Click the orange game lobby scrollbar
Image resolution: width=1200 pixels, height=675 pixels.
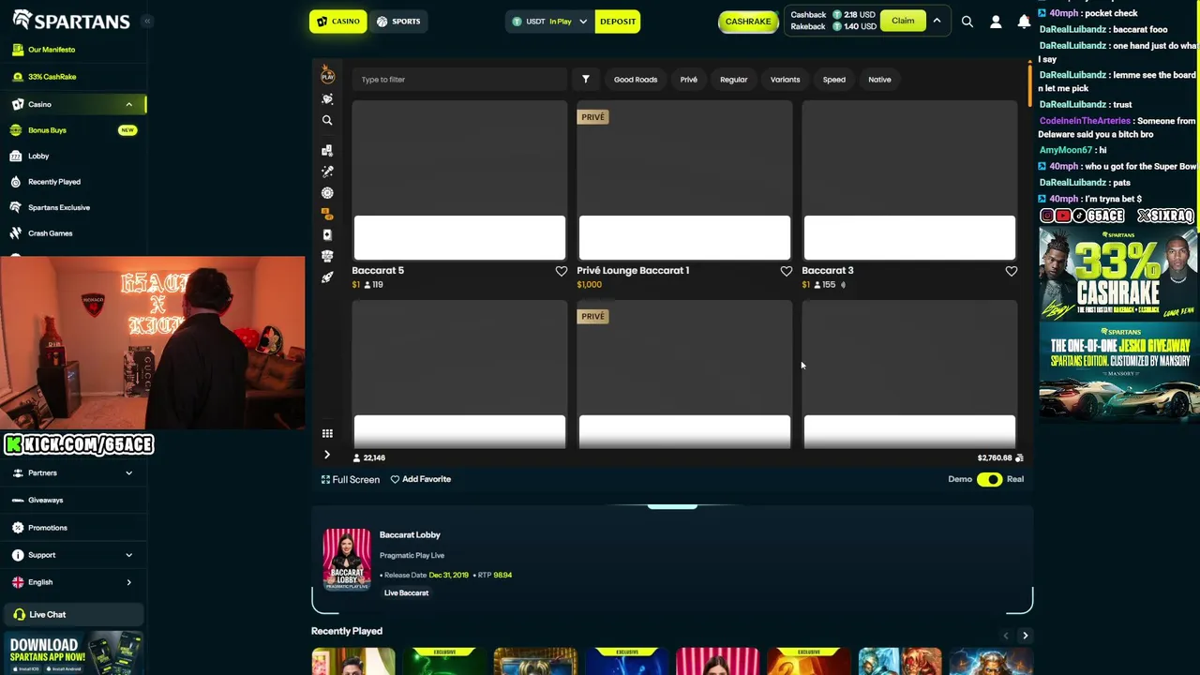[1029, 85]
